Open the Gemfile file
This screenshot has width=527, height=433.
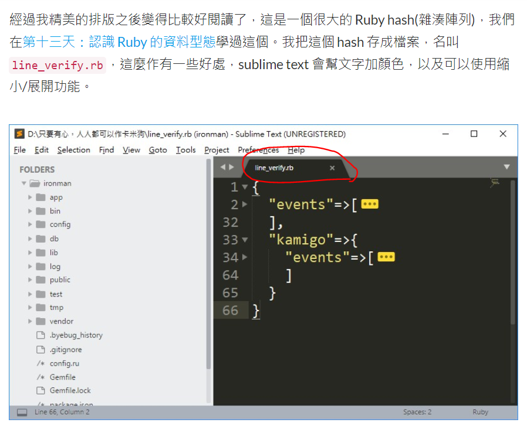(63, 377)
